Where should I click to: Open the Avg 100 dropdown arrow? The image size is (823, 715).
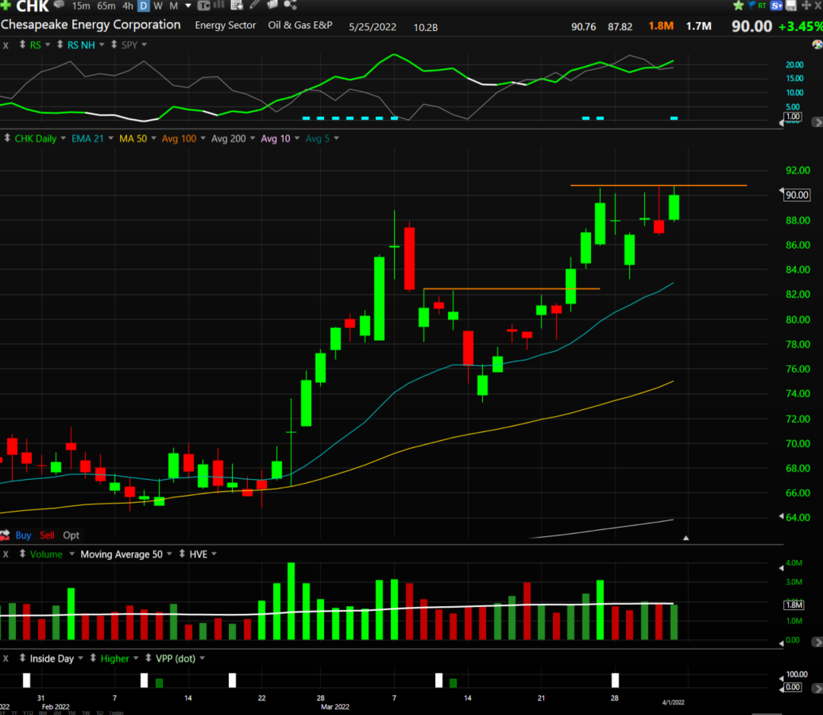point(203,138)
